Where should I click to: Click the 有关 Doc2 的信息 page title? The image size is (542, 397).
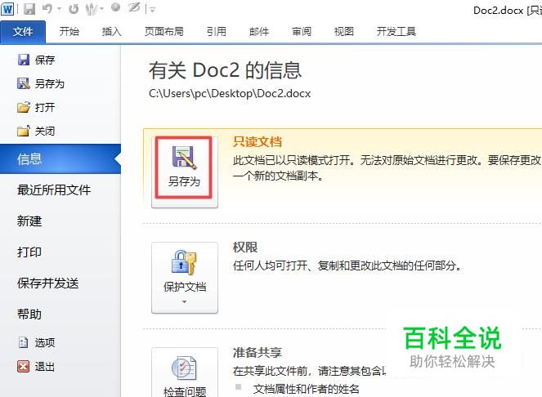(x=225, y=70)
